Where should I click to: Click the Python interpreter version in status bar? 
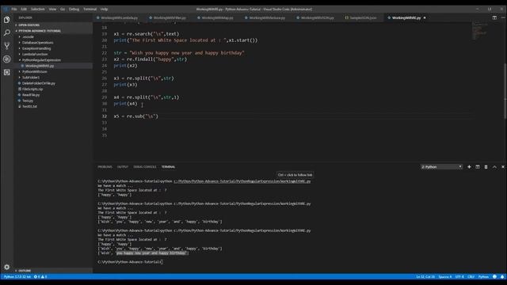pos(17,276)
